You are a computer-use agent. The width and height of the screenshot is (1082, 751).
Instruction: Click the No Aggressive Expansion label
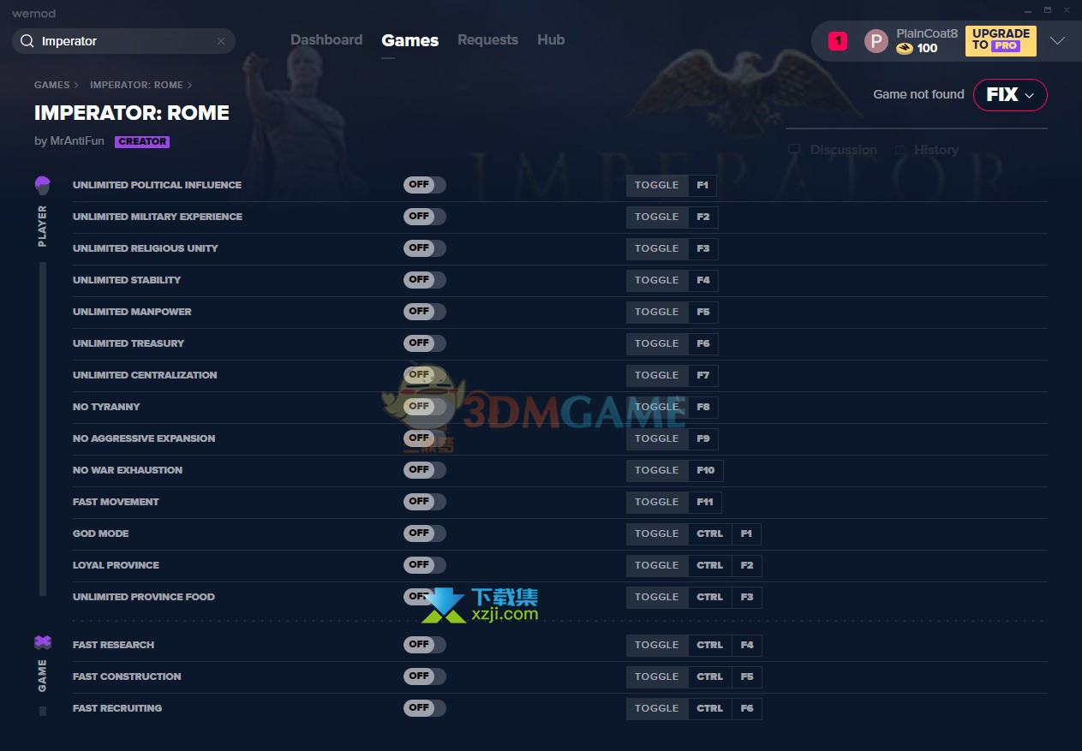(144, 438)
